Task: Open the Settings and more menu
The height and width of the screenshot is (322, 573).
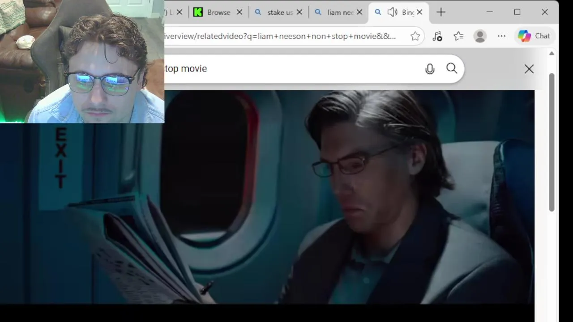Action: [501, 36]
